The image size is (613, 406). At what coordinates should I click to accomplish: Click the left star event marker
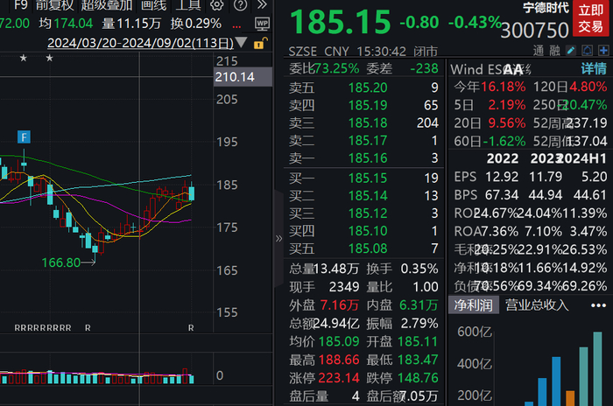[x=24, y=59]
